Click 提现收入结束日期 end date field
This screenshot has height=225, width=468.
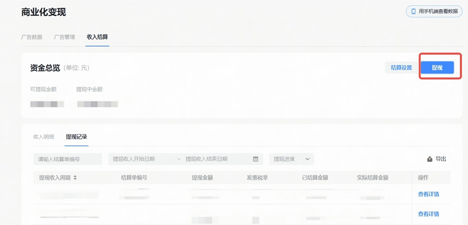point(207,159)
